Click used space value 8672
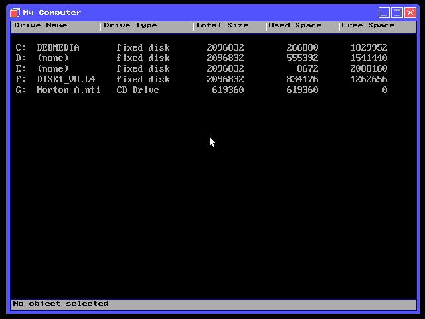The image size is (425, 319). [x=307, y=68]
